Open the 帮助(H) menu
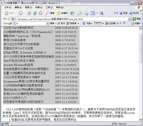143x126 pixels. 60,7
